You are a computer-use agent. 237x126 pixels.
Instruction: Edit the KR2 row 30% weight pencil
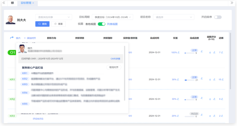[178, 99]
